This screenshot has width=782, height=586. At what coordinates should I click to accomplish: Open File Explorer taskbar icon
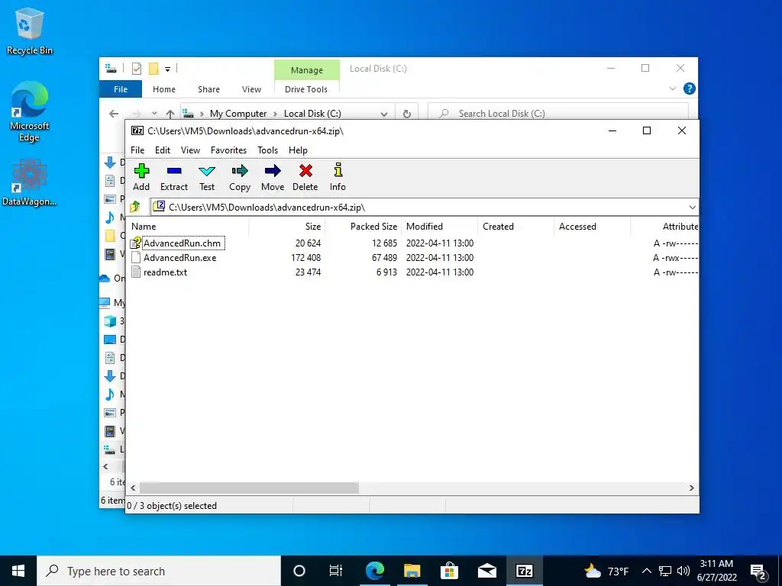(412, 571)
